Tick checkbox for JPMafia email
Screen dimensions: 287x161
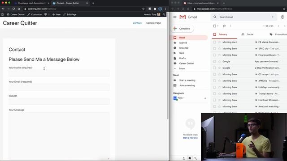tap(214, 80)
